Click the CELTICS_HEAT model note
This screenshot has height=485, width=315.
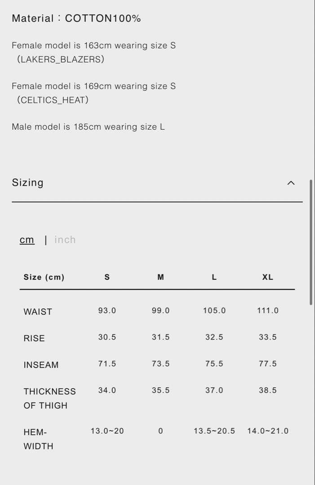53,100
